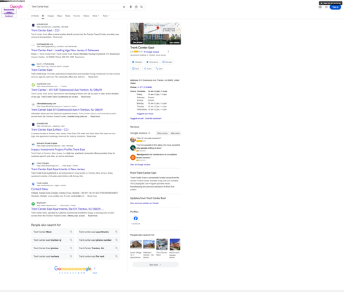Viewport: 346px width, 292px height.
Task: Open the More dropdown in search tabs
Action: click(x=95, y=16)
